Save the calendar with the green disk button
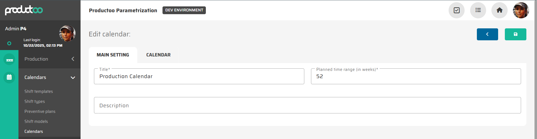Viewport: 537px width, 139px height. pos(515,34)
